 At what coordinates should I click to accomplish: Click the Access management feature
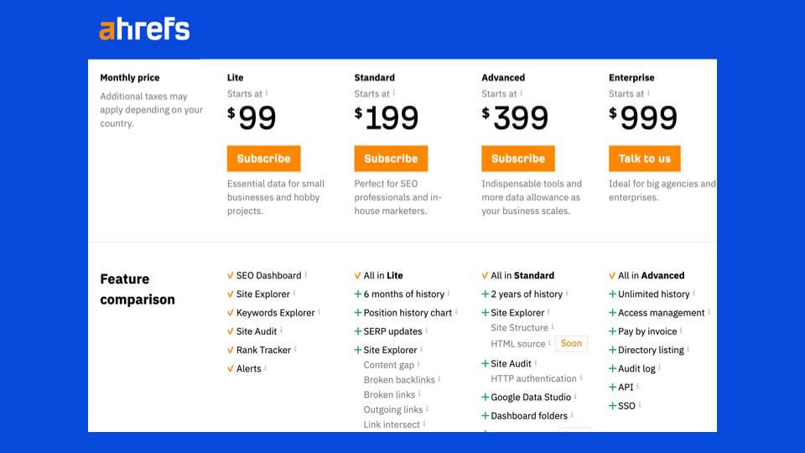[x=662, y=313]
